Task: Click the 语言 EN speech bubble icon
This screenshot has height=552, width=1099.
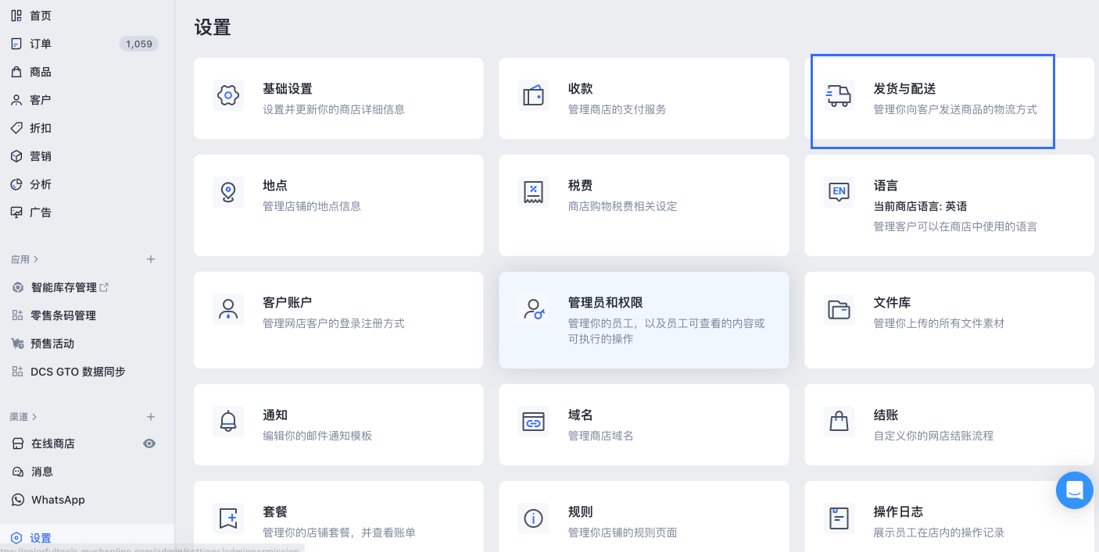Action: 839,192
